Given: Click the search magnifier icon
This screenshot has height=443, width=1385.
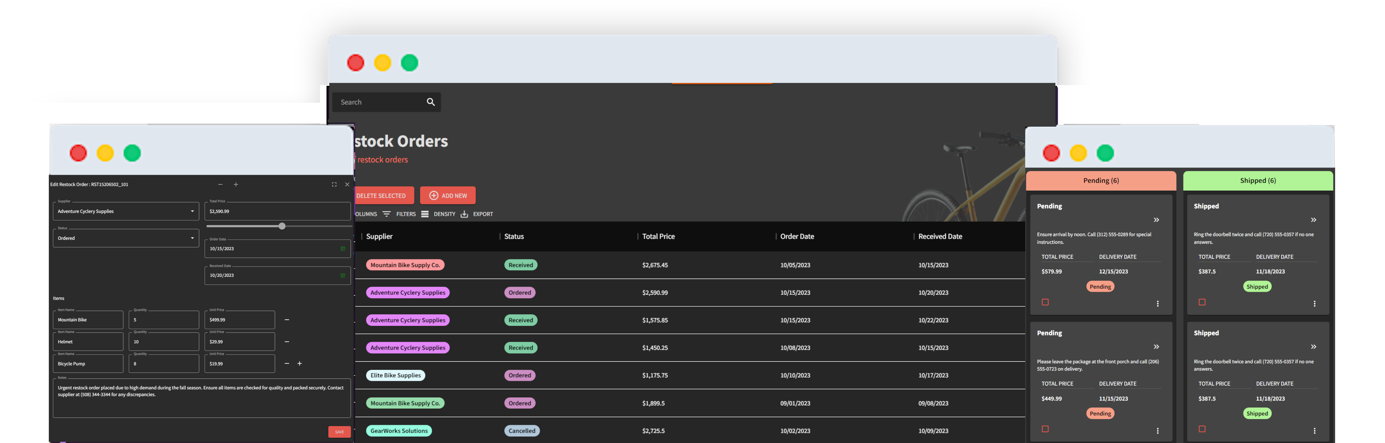Looking at the screenshot, I should pos(431,102).
